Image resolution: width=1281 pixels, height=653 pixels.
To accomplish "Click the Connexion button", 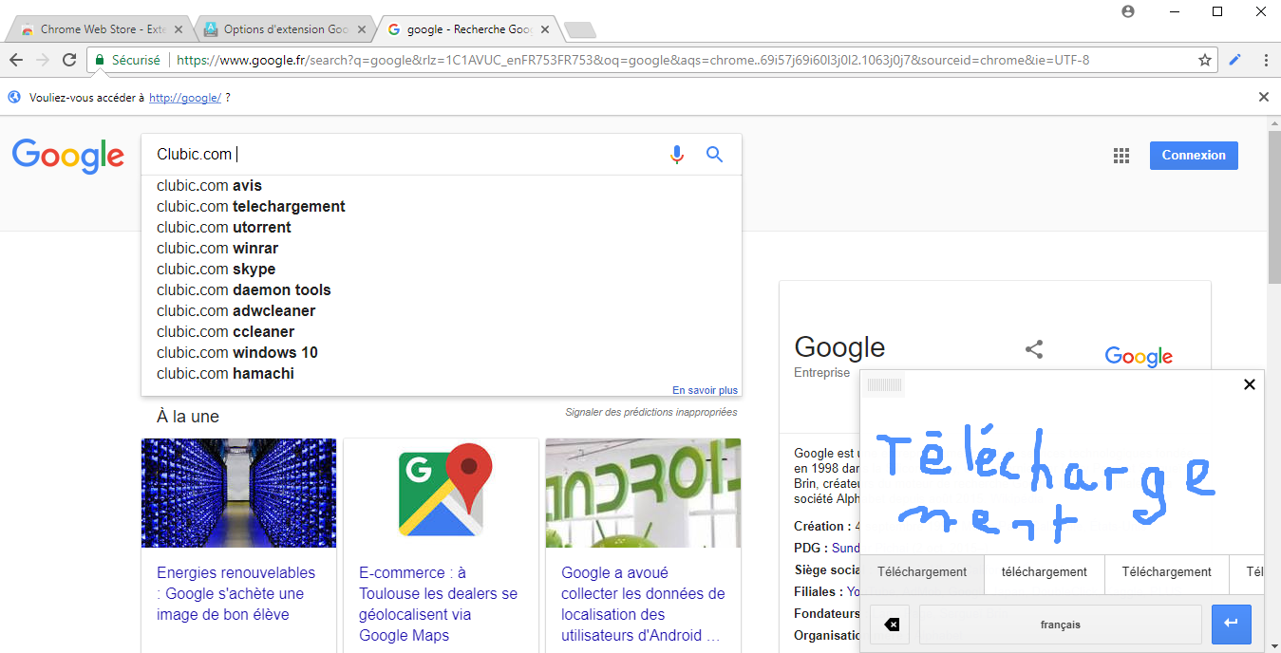I will pyautogui.click(x=1194, y=156).
